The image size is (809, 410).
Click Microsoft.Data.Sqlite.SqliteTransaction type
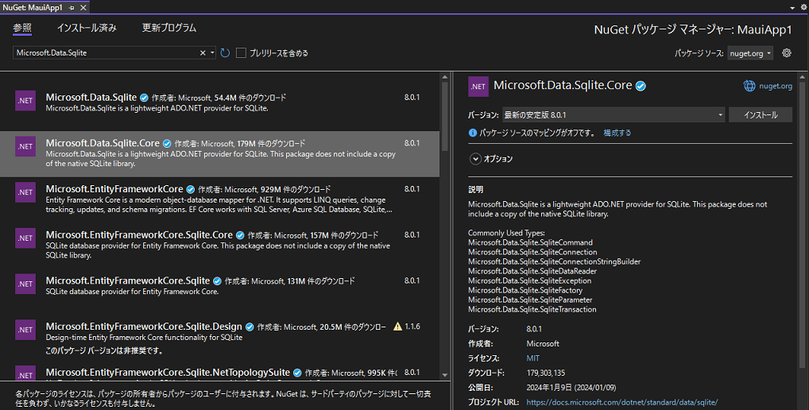532,309
